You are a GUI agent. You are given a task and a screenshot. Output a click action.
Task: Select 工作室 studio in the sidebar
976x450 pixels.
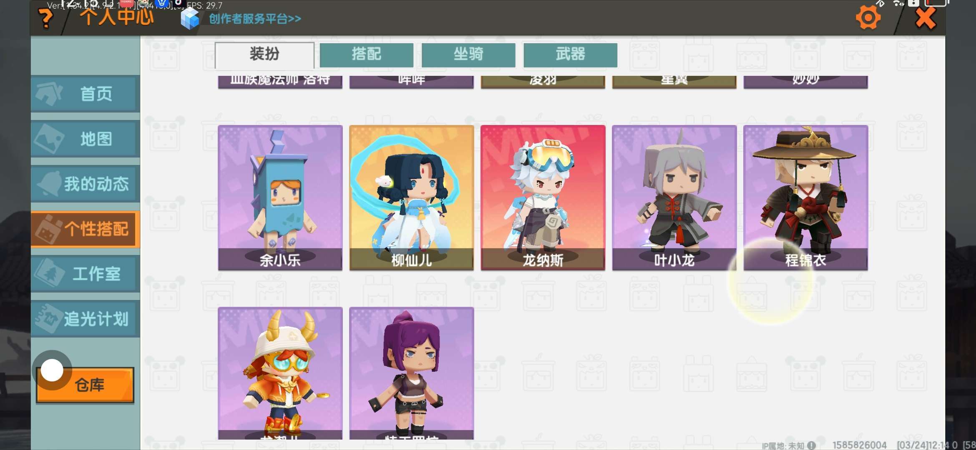pos(85,274)
